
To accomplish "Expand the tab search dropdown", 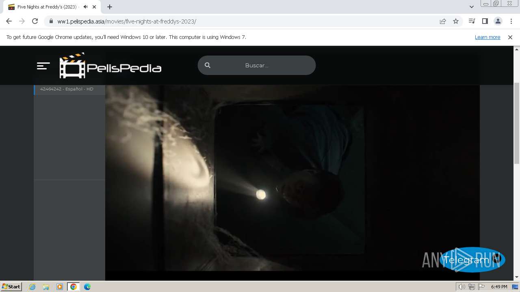I will pos(472,7).
